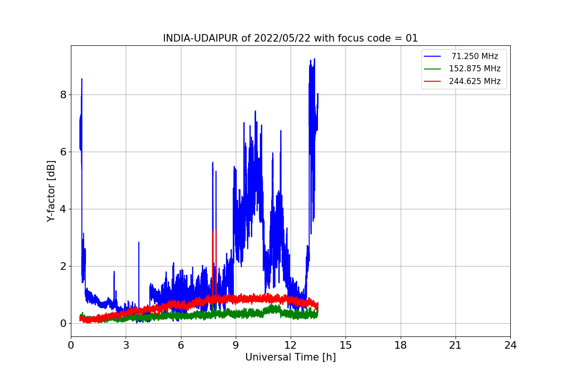The width and height of the screenshot is (567, 378).
Task: Click the Universal Time [h] axis label
Action: (x=290, y=358)
